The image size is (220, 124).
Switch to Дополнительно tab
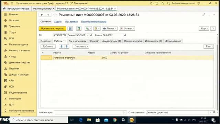pos(173,41)
